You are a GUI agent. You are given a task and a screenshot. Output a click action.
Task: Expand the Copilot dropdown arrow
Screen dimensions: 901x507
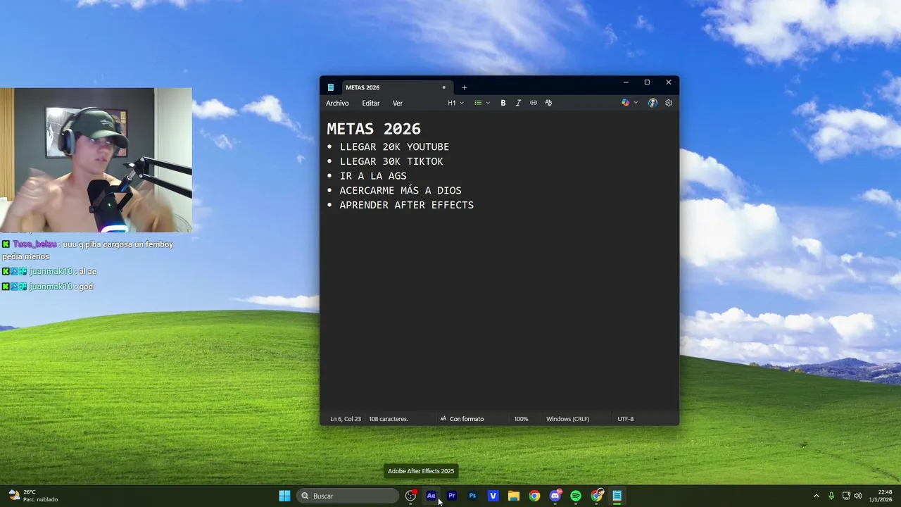(636, 103)
